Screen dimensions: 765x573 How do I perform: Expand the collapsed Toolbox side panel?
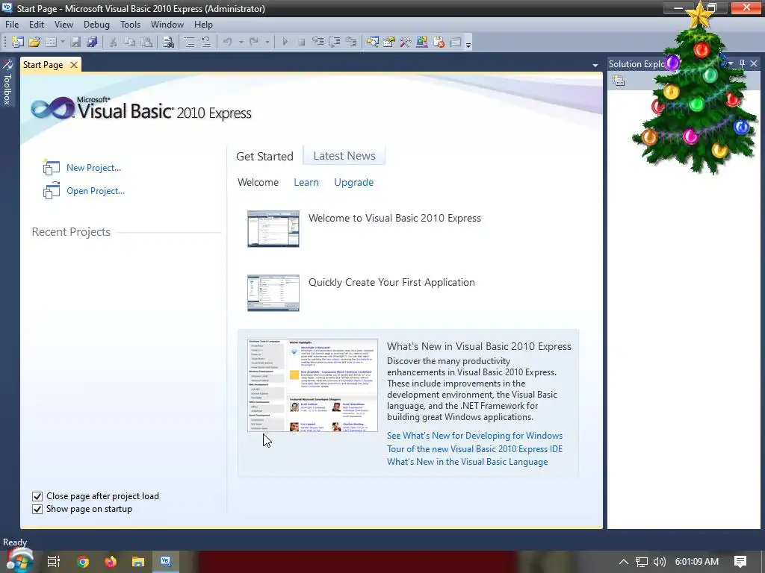pos(7,82)
